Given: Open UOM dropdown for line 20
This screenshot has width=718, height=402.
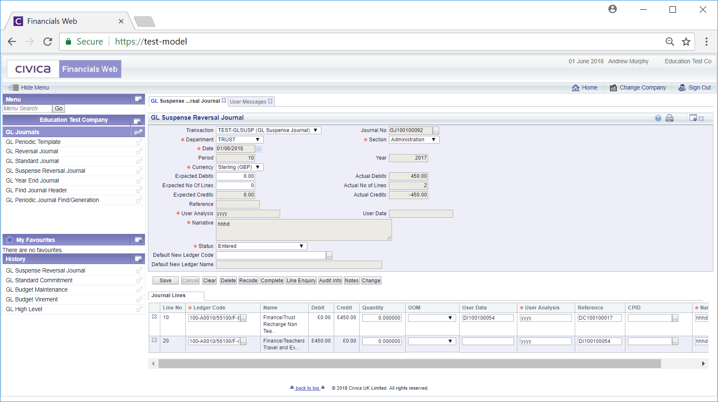Looking at the screenshot, I should click(432, 341).
